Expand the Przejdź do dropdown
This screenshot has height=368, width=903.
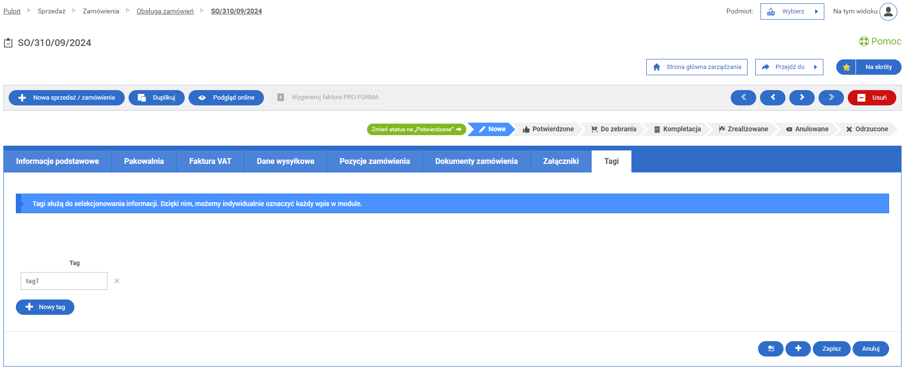(789, 67)
